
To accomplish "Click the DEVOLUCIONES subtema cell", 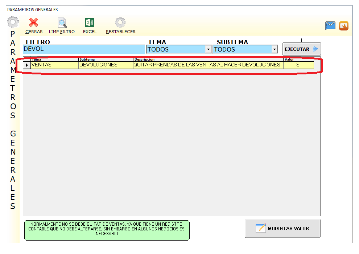I will (106, 65).
